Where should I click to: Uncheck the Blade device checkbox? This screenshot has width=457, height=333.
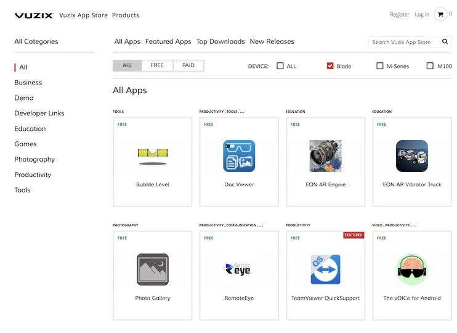tap(330, 66)
